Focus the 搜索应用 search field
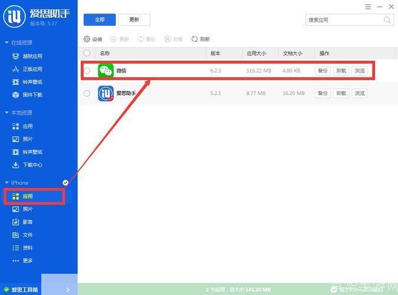This screenshot has width=398, height=295. pyautogui.click(x=350, y=20)
